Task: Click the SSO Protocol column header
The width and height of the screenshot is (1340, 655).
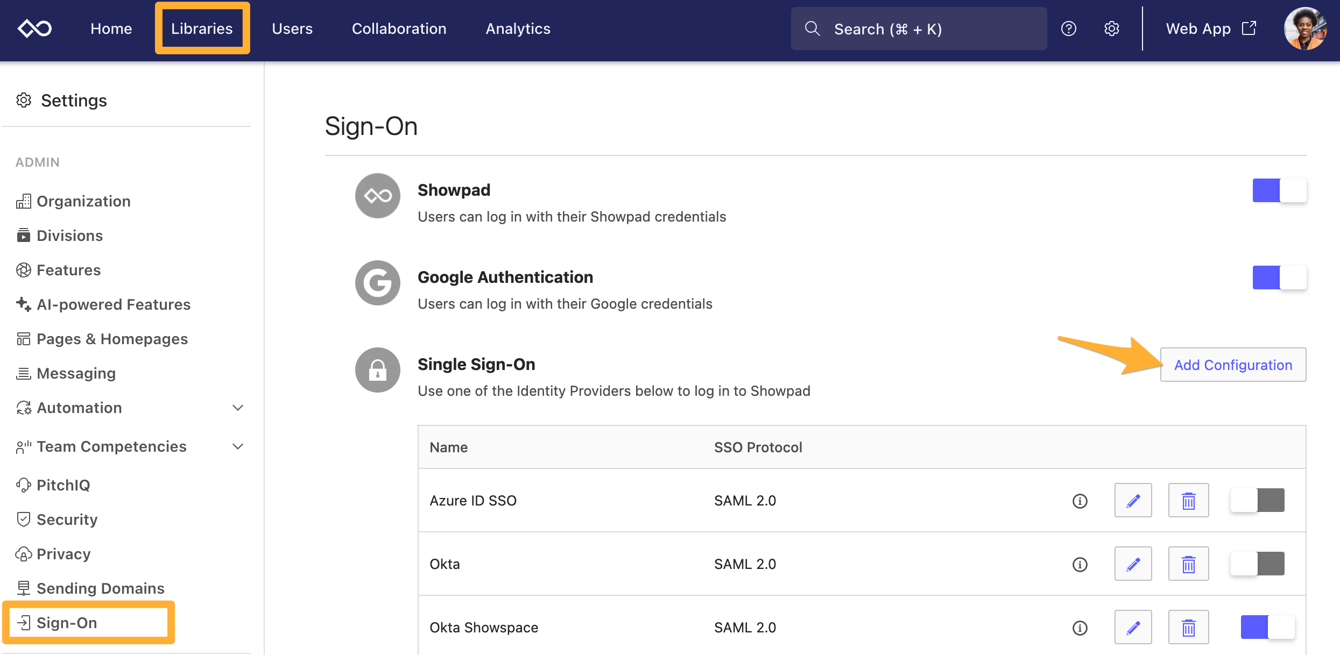Action: click(758, 447)
